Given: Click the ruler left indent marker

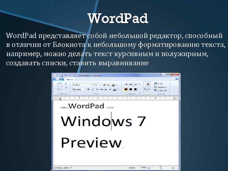Looking at the screenshot, I should 60,98.
